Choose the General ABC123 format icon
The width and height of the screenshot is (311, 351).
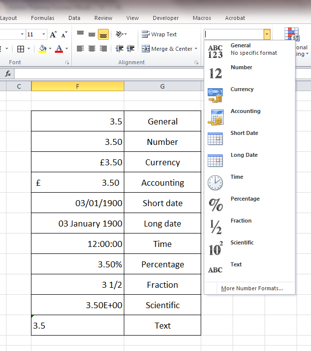[216, 52]
